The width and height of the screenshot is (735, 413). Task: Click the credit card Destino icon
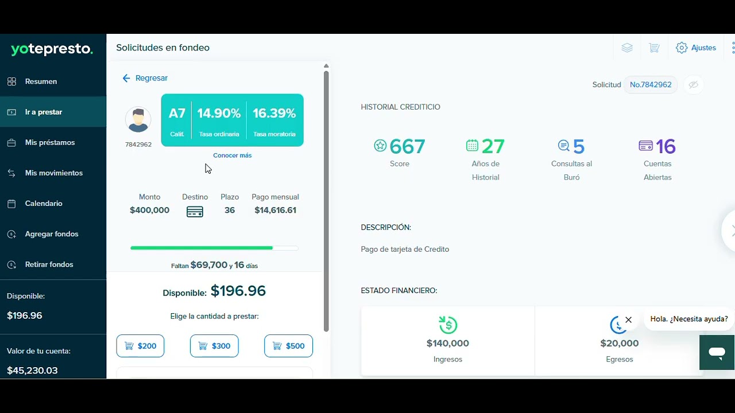195,212
